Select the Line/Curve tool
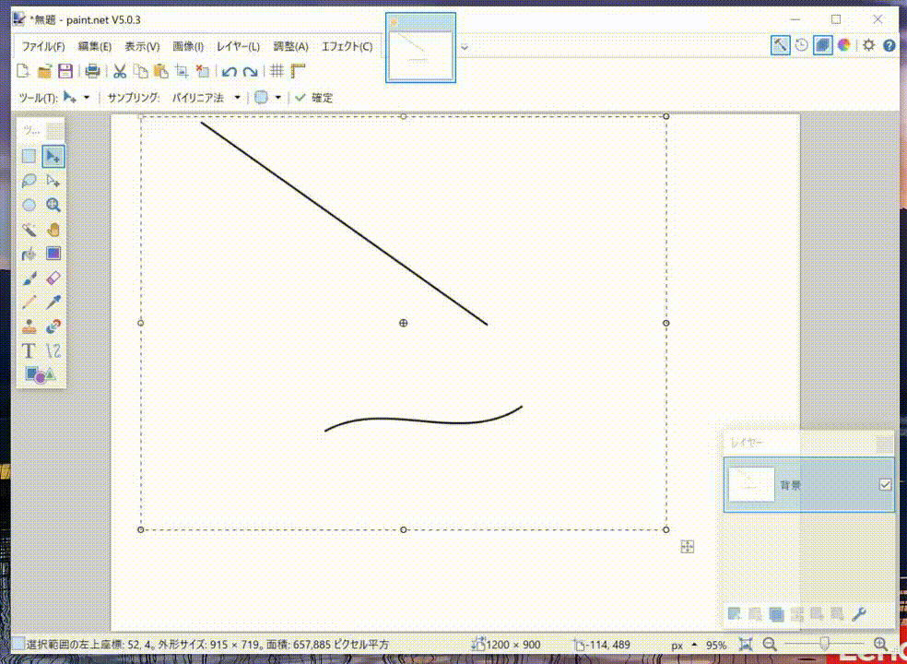 coord(53,350)
